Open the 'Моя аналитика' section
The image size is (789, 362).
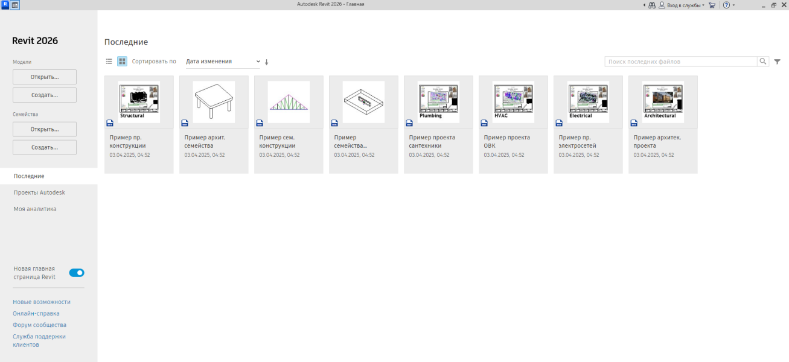tap(35, 209)
